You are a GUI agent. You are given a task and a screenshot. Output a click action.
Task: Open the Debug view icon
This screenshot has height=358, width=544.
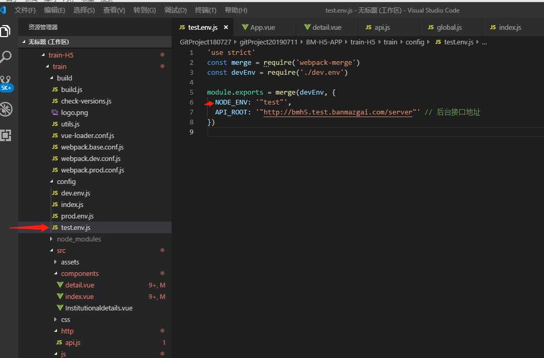6,109
